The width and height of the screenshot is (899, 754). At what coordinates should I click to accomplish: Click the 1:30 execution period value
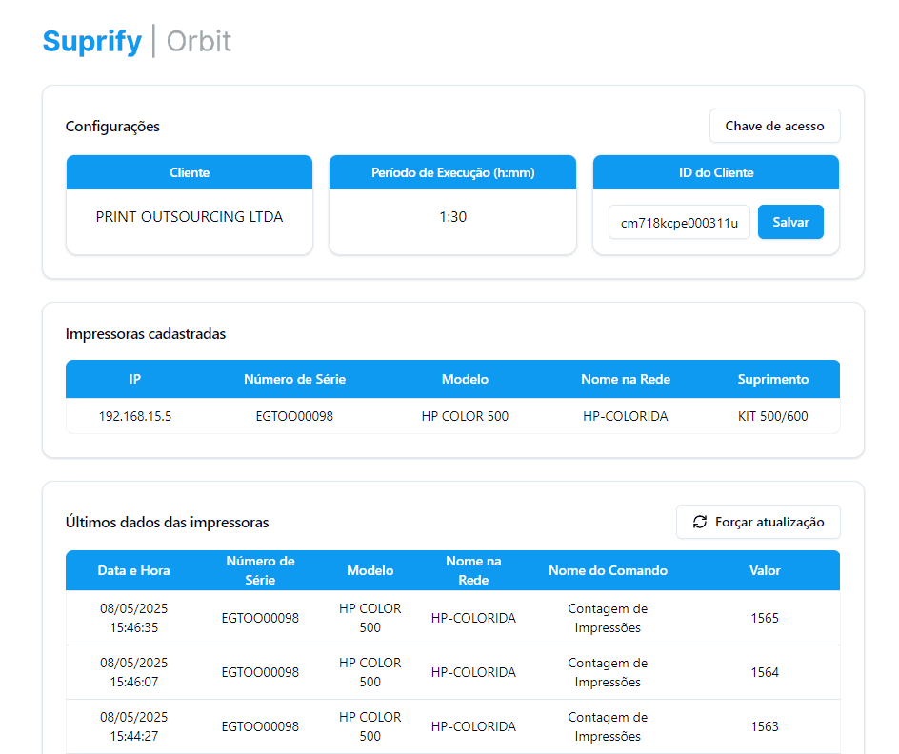pyautogui.click(x=453, y=216)
